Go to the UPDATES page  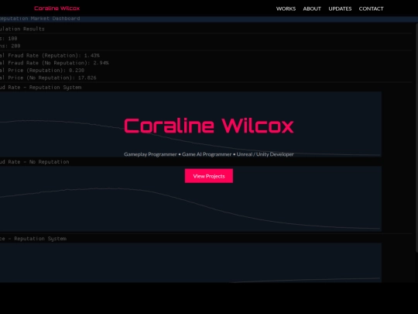pos(340,9)
